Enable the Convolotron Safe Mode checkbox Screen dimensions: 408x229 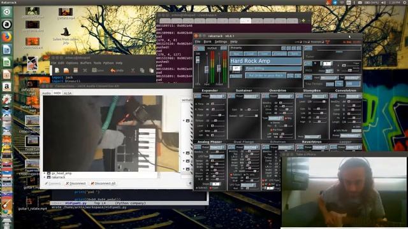(335, 130)
